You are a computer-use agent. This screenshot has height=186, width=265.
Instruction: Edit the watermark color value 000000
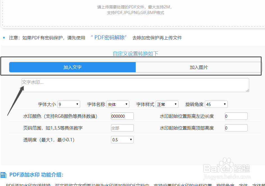click(122, 116)
